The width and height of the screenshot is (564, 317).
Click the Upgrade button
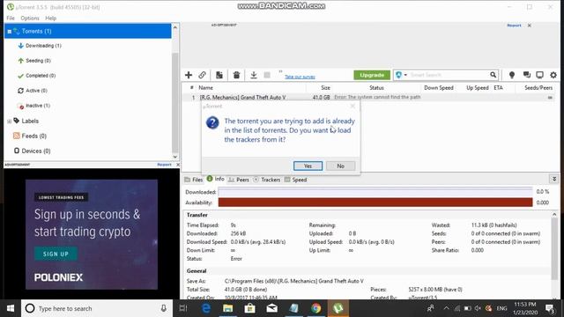pos(372,75)
